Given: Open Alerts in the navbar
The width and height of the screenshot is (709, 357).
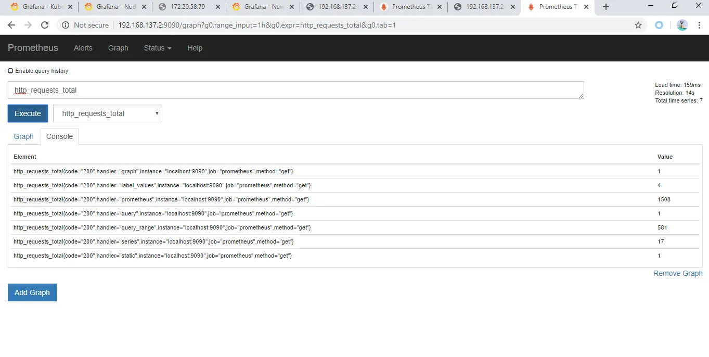Looking at the screenshot, I should [83, 48].
